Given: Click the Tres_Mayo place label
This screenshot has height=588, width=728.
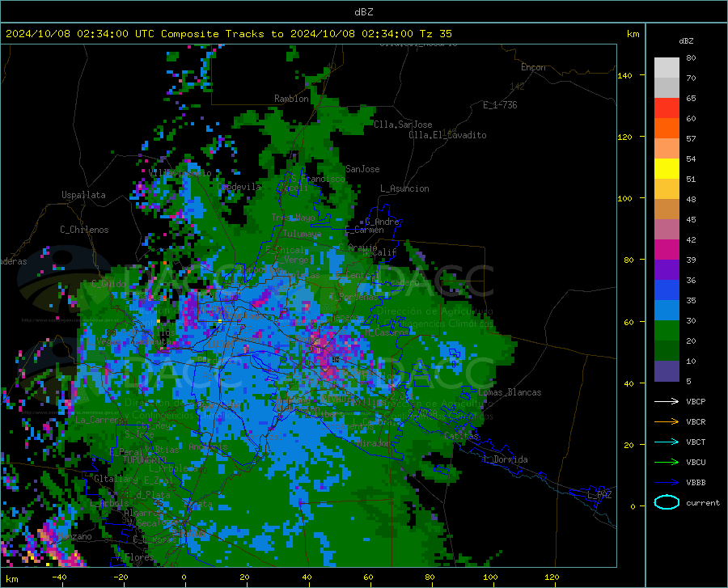Looking at the screenshot, I should coord(293,218).
